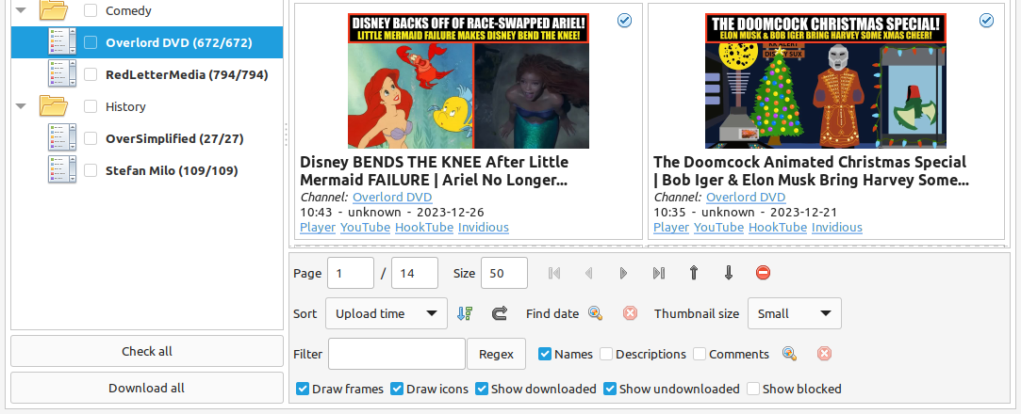
Task: Click checkmark icon on Doomcock Christmas Special video
Action: [x=986, y=21]
